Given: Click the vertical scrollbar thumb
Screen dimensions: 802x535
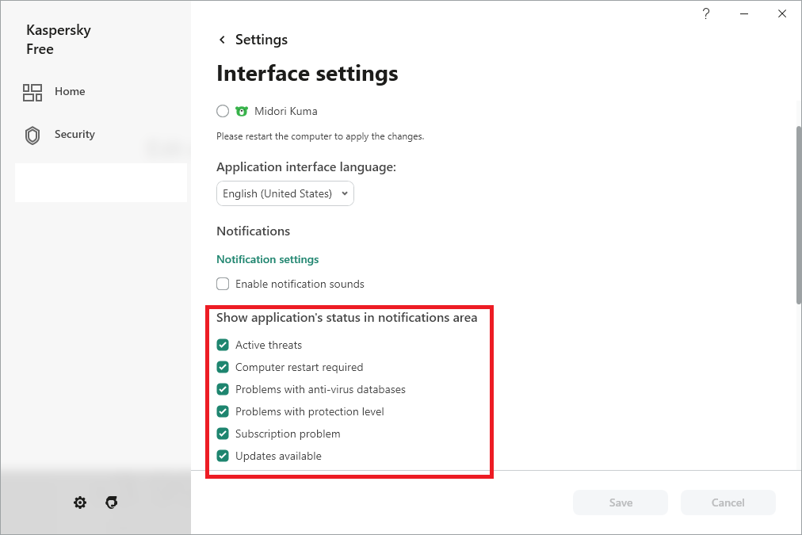Looking at the screenshot, I should (799, 215).
